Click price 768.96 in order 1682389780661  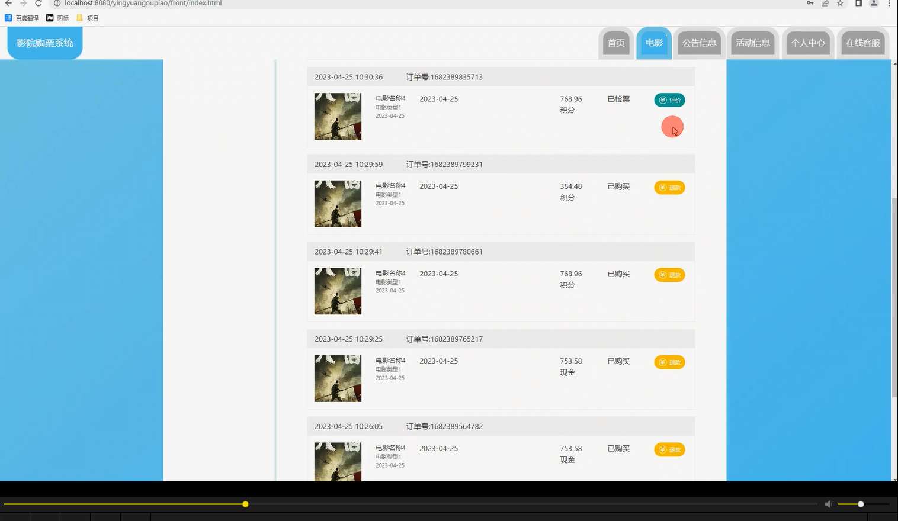tap(571, 274)
